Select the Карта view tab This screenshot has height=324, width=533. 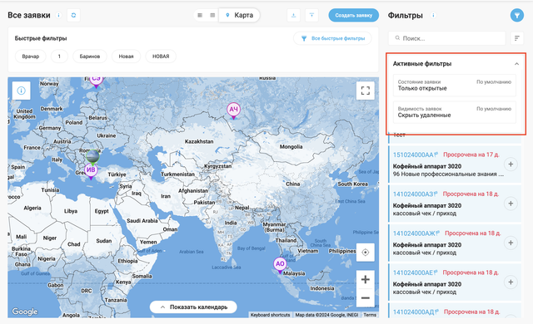[239, 15]
